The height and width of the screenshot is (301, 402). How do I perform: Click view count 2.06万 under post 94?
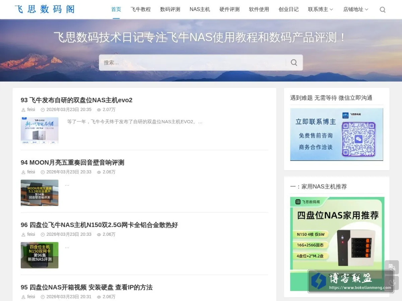pos(109,172)
